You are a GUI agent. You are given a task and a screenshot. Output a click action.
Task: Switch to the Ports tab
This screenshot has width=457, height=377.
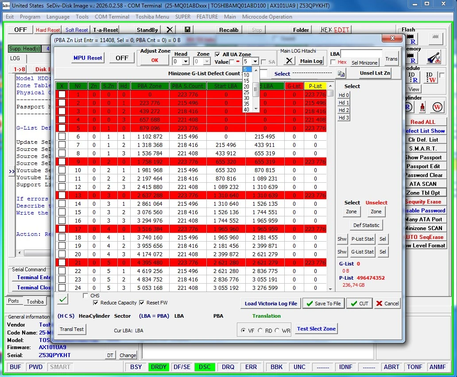pos(13,301)
